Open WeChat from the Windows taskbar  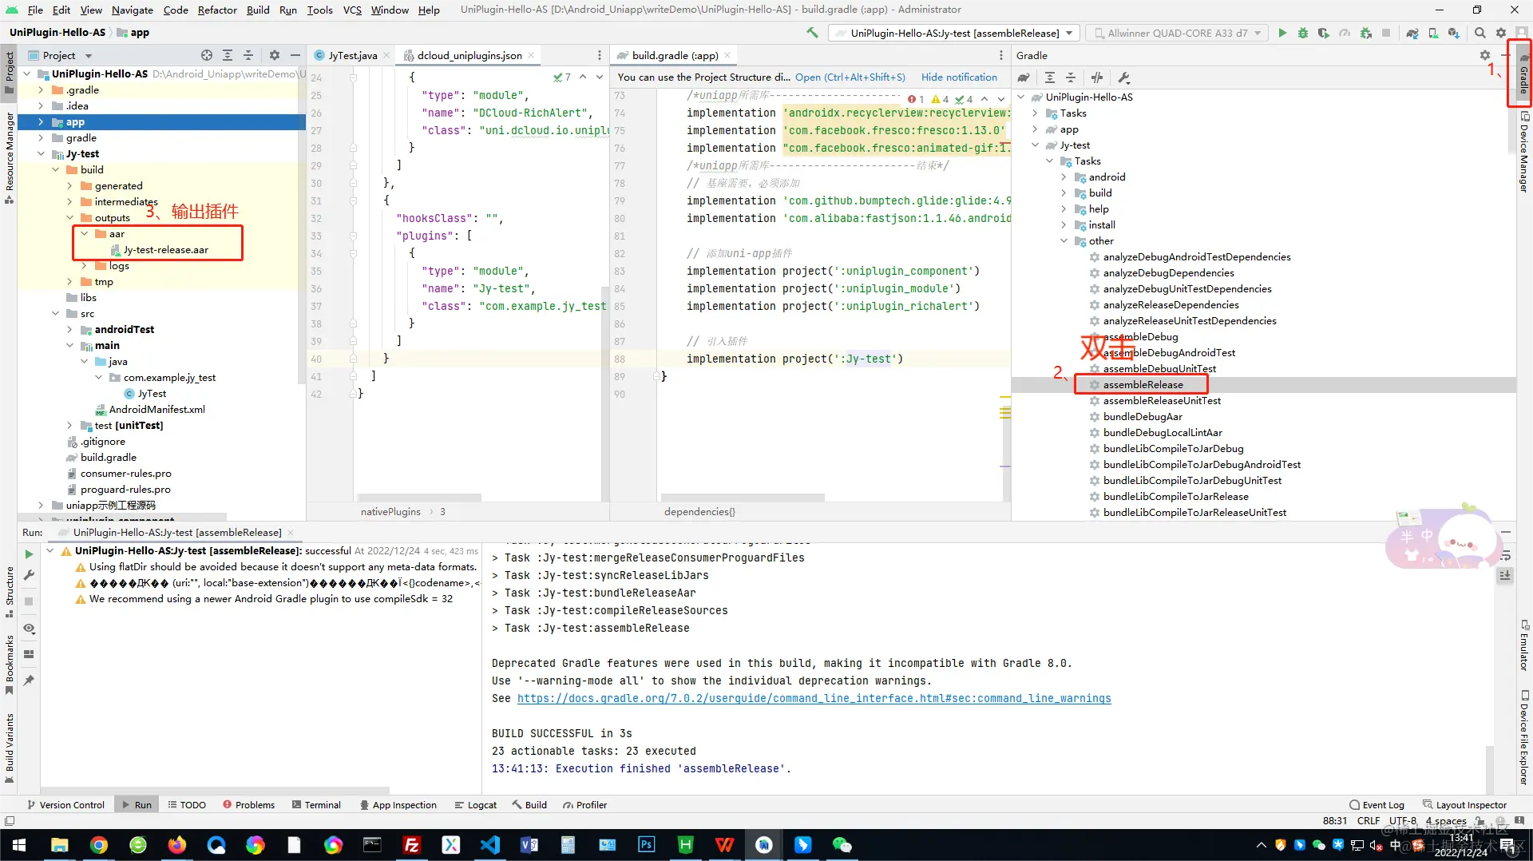842,844
